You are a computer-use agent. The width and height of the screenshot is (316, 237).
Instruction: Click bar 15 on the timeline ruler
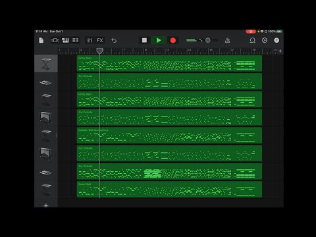[211, 50]
